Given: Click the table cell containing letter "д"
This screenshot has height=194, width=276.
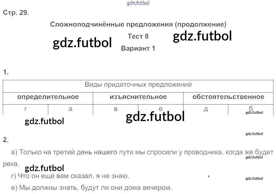Looking at the screenshot, I should 206,109.
